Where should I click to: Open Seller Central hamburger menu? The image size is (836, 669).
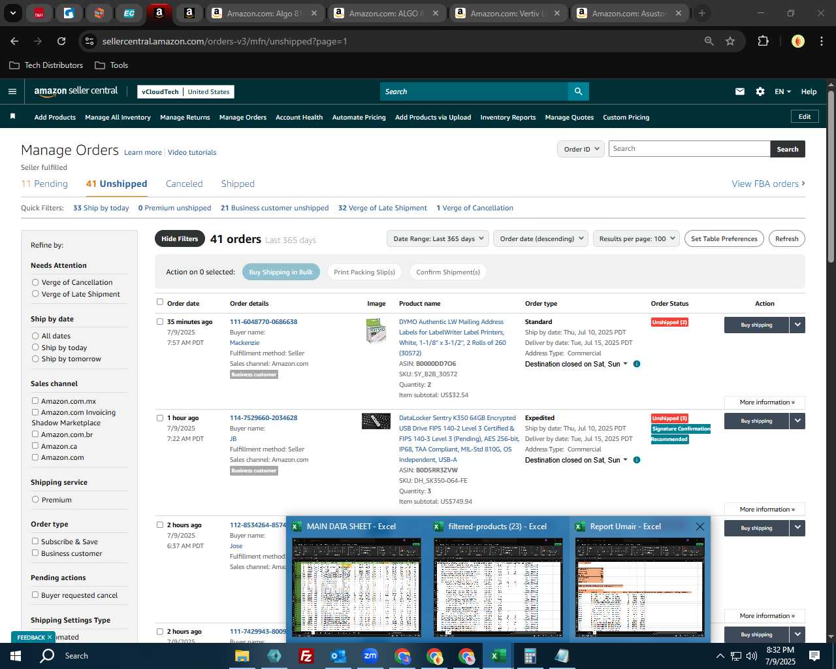pos(12,91)
